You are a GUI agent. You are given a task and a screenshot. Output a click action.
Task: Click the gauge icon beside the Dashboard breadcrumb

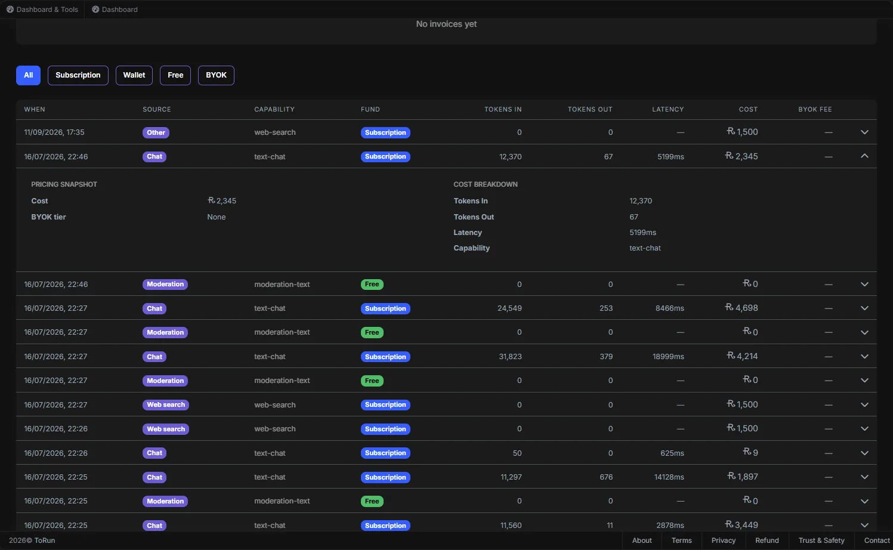click(x=95, y=10)
